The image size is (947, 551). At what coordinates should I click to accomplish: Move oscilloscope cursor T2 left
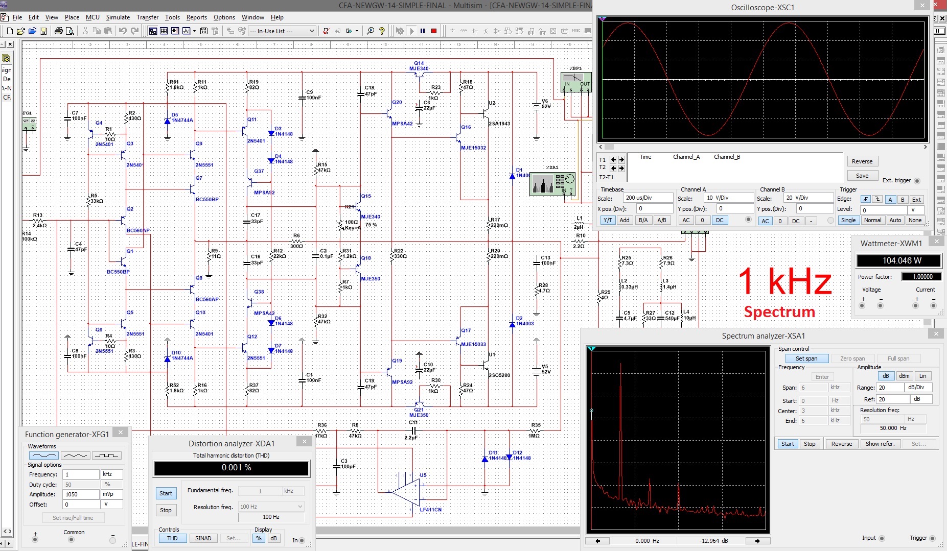click(x=614, y=168)
